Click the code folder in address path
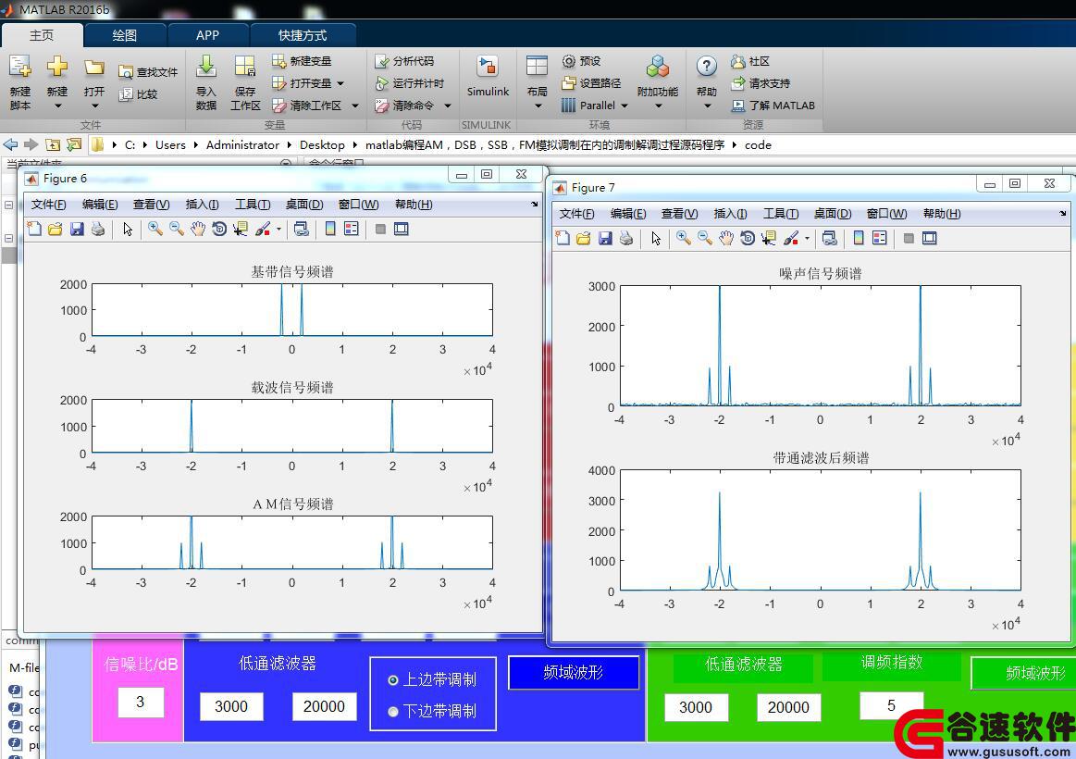1076x759 pixels. (758, 144)
